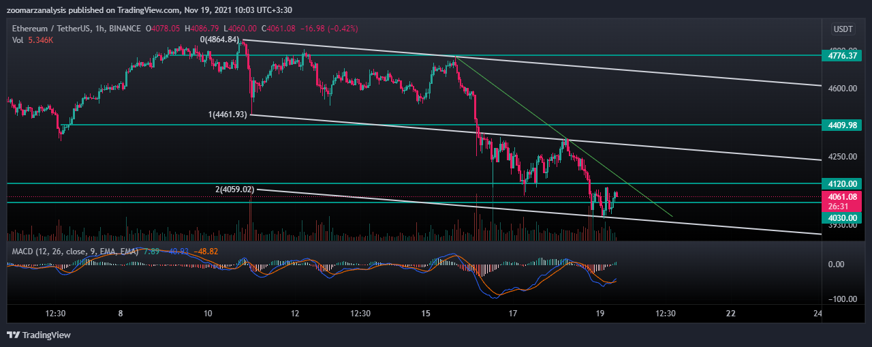872x347 pixels.
Task: Click the Vol 5.346K indicator label
Action: (x=33, y=39)
